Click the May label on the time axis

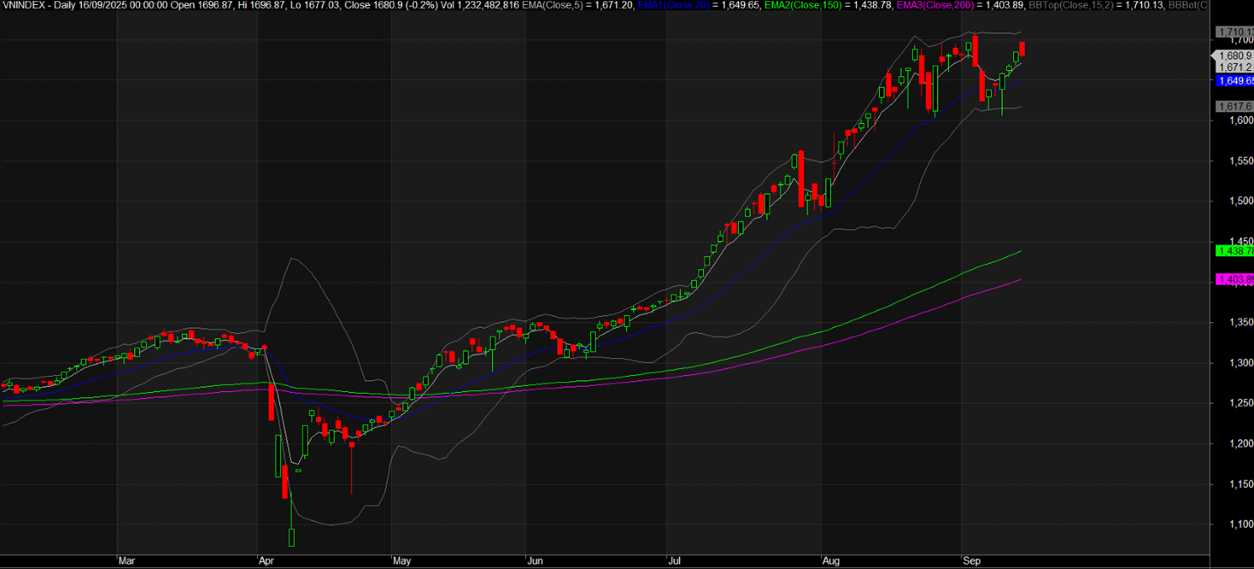[401, 560]
